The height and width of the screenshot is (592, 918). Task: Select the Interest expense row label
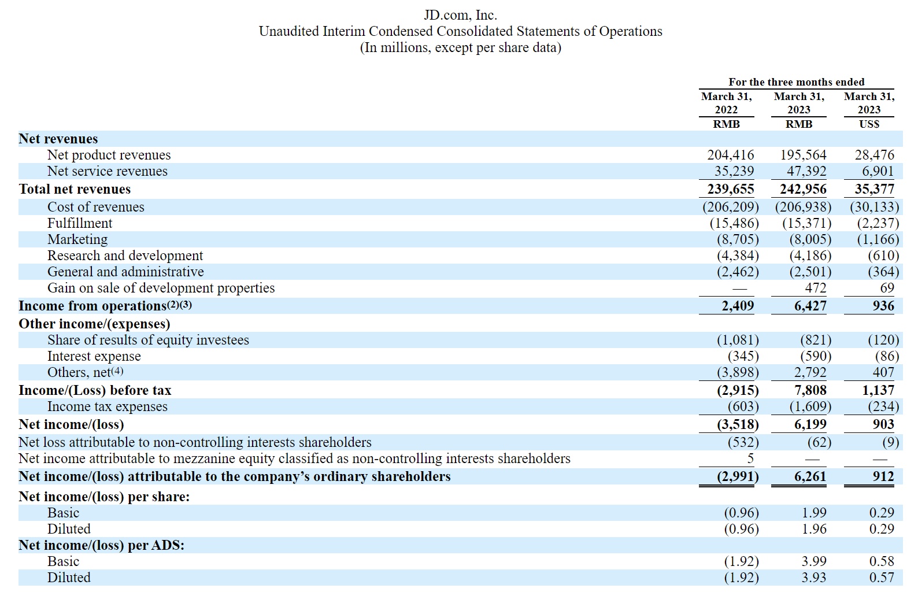[x=94, y=356]
